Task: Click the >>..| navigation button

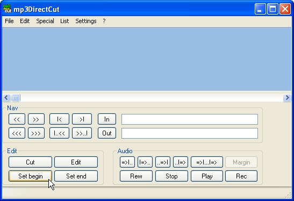Action: (82, 133)
